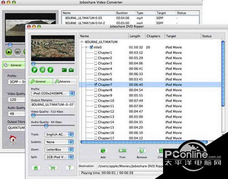Select Chapter8 row
Viewport: 228px width, 179px height.
[x=150, y=90]
